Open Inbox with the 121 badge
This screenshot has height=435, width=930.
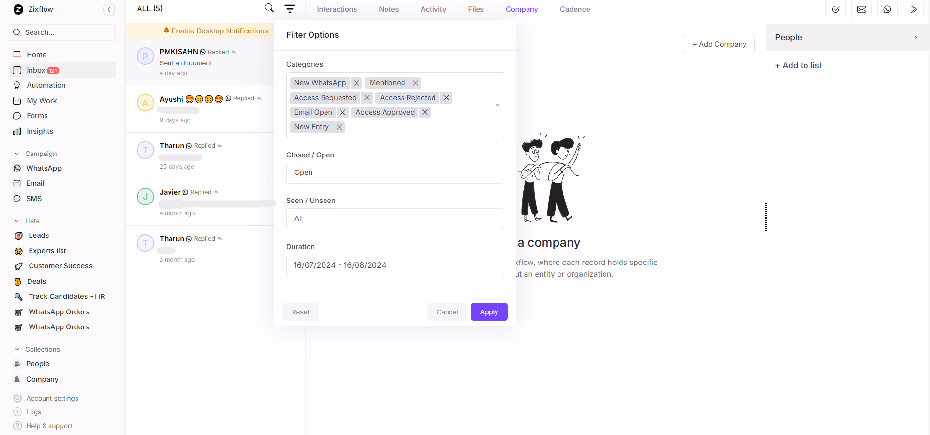pyautogui.click(x=62, y=70)
